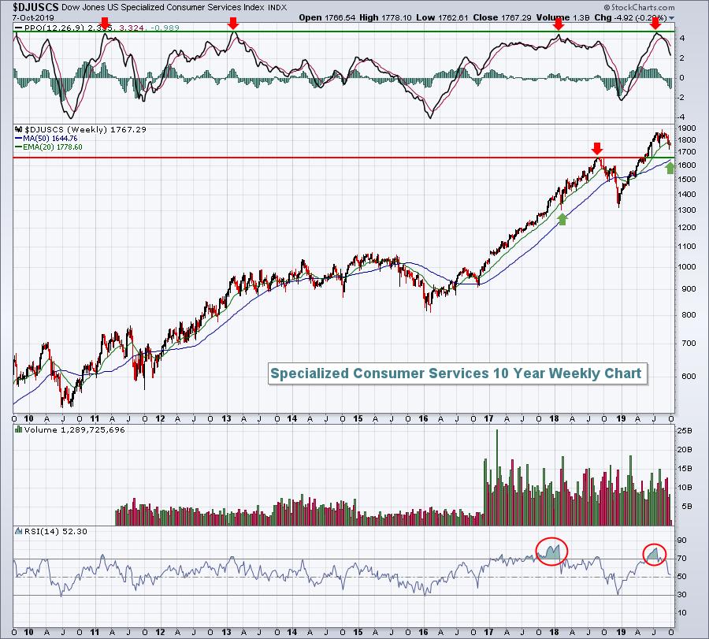Click the 7-Oct-2019 date label
The height and width of the screenshot is (639, 709).
pyautogui.click(x=33, y=18)
